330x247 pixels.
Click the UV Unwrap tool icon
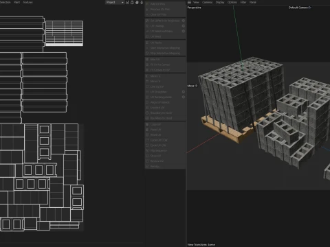[x=147, y=26]
